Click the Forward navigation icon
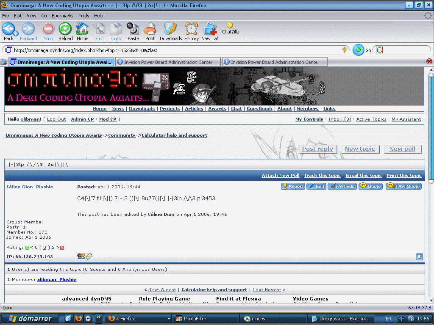434x325 pixels. [x=28, y=31]
